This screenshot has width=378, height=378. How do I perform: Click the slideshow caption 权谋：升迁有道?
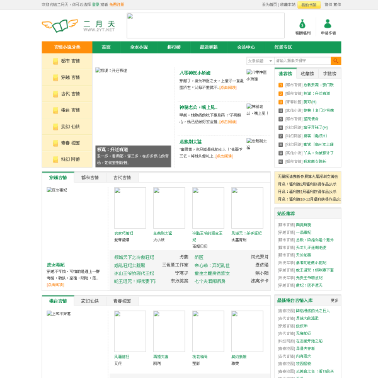113,149
